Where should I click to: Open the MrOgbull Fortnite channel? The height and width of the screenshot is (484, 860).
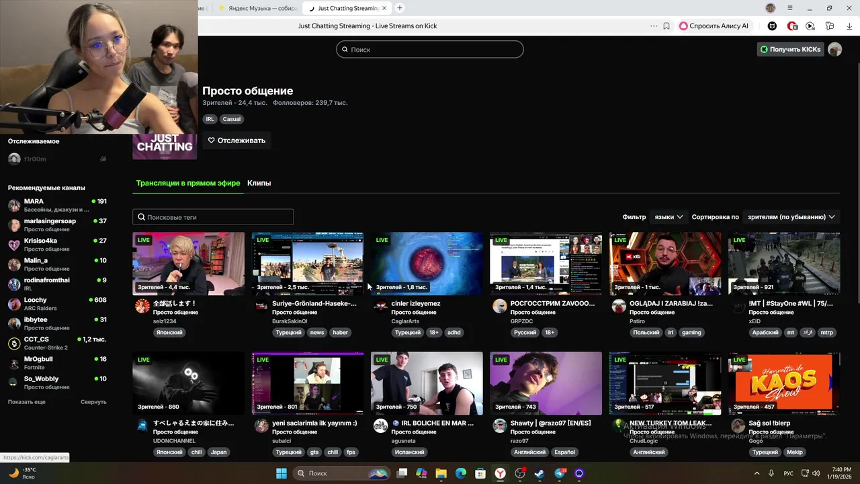point(57,363)
